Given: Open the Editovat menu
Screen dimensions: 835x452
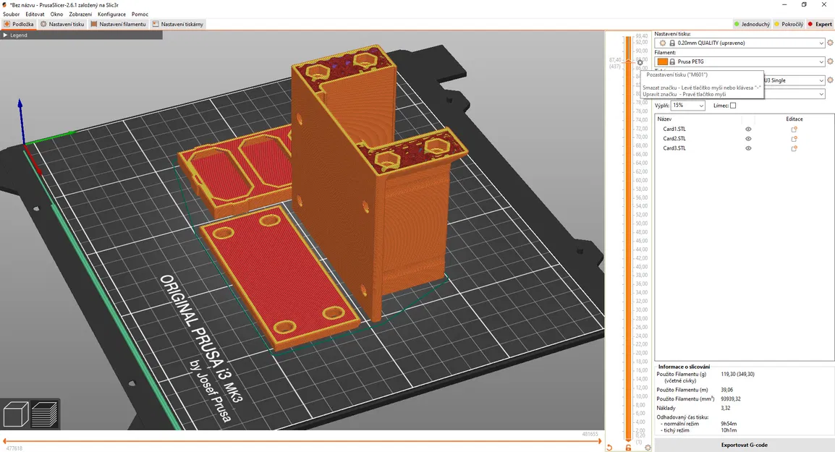Looking at the screenshot, I should [x=35, y=14].
